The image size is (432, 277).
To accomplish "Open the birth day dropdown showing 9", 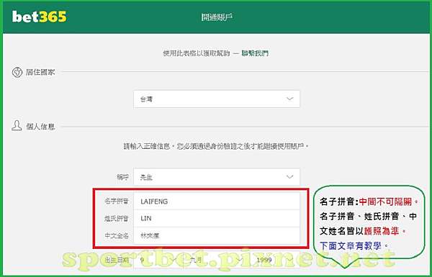I will click(158, 260).
